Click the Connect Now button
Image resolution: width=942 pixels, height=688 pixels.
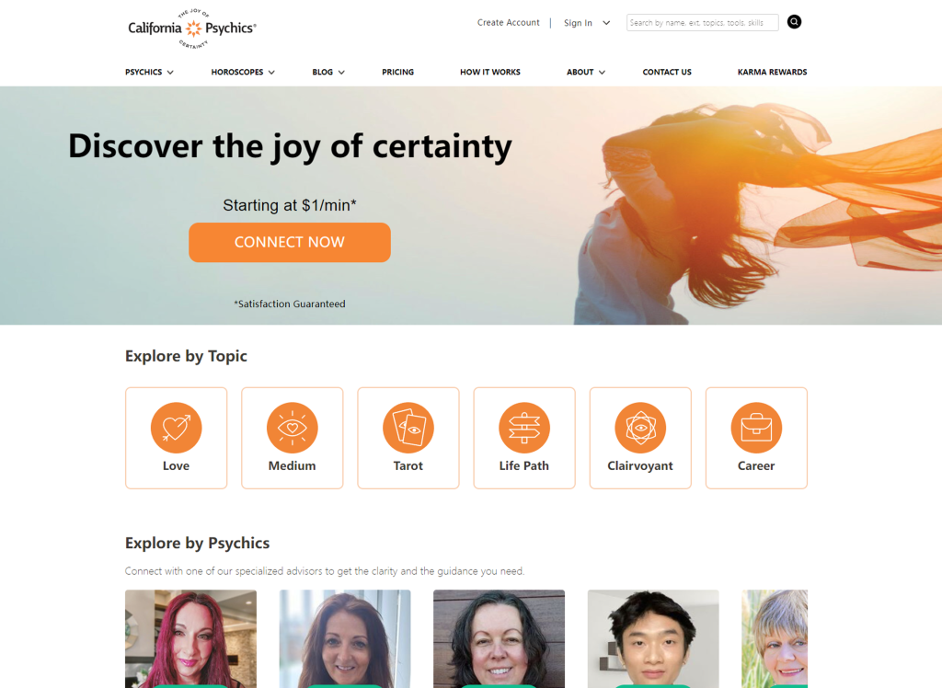290,242
